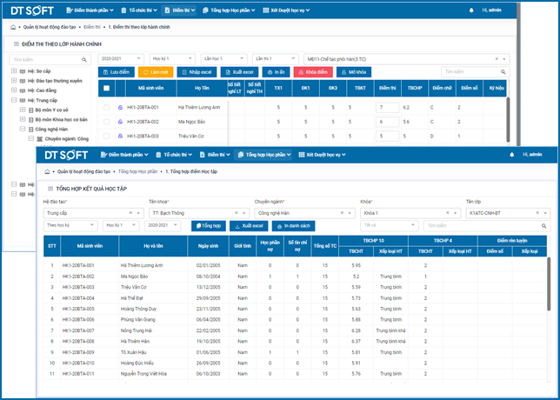Click the DT SOFT logo in the back window
Screen dimensions: 560x400
tap(32, 10)
